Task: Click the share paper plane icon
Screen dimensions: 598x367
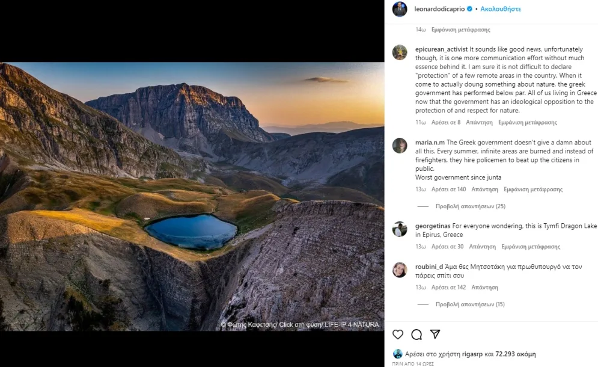Action: [x=435, y=335]
